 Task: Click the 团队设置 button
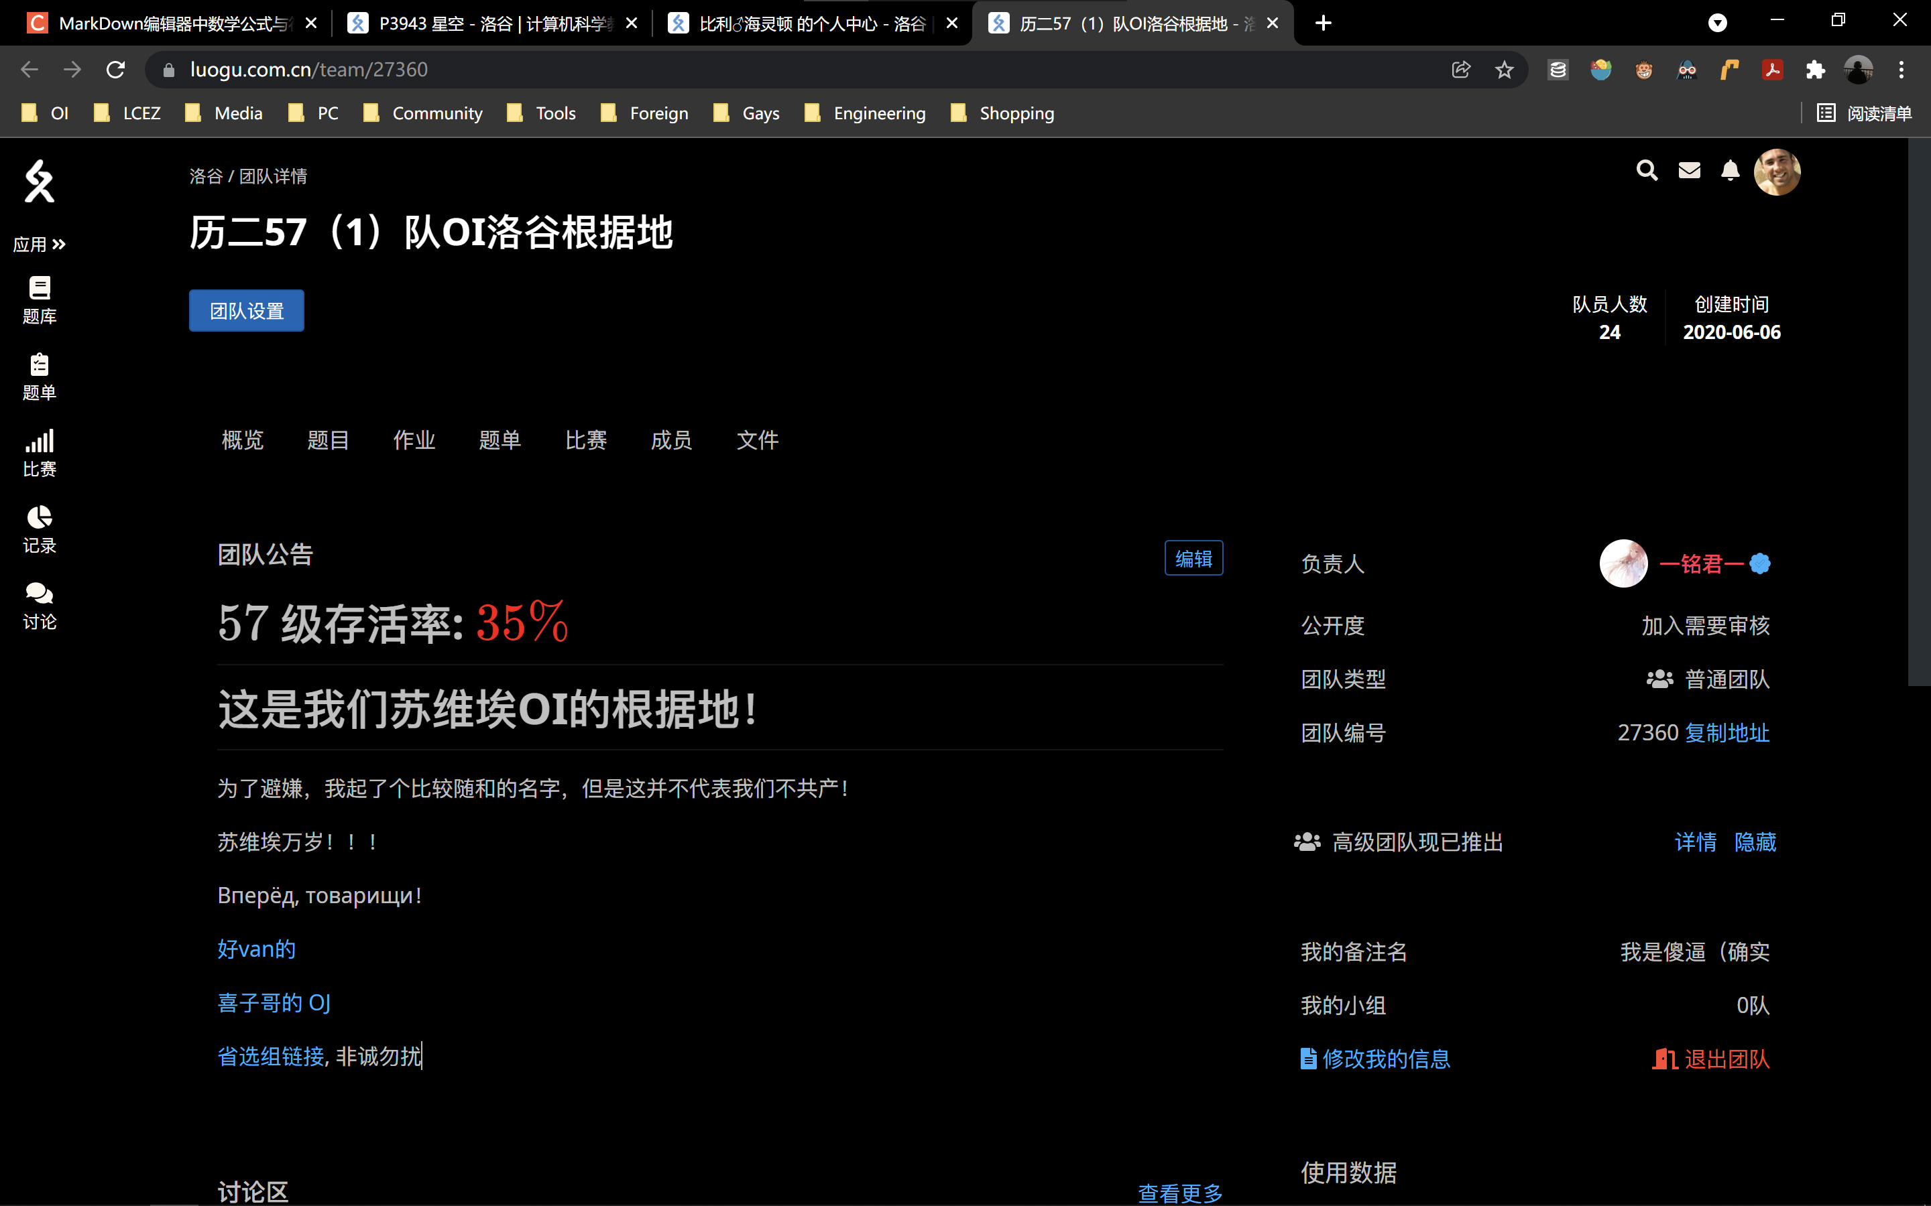pos(247,310)
